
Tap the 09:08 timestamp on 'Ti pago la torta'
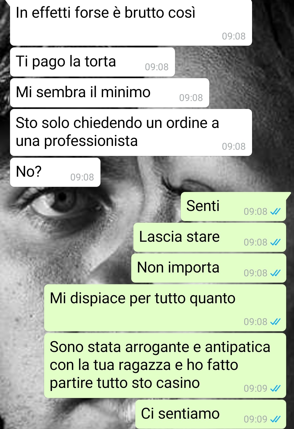coord(157,67)
